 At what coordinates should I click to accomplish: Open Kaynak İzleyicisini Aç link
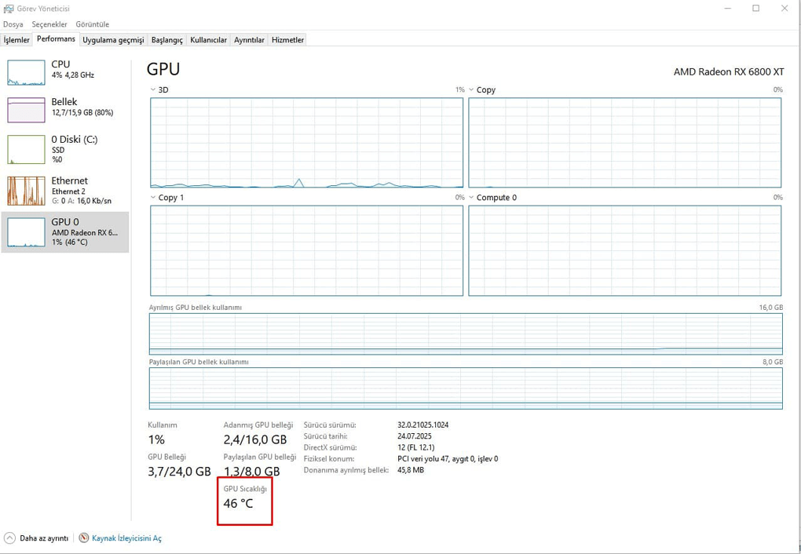pyautogui.click(x=126, y=538)
